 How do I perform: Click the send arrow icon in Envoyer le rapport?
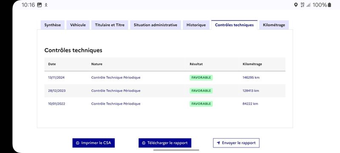[x=218, y=143]
